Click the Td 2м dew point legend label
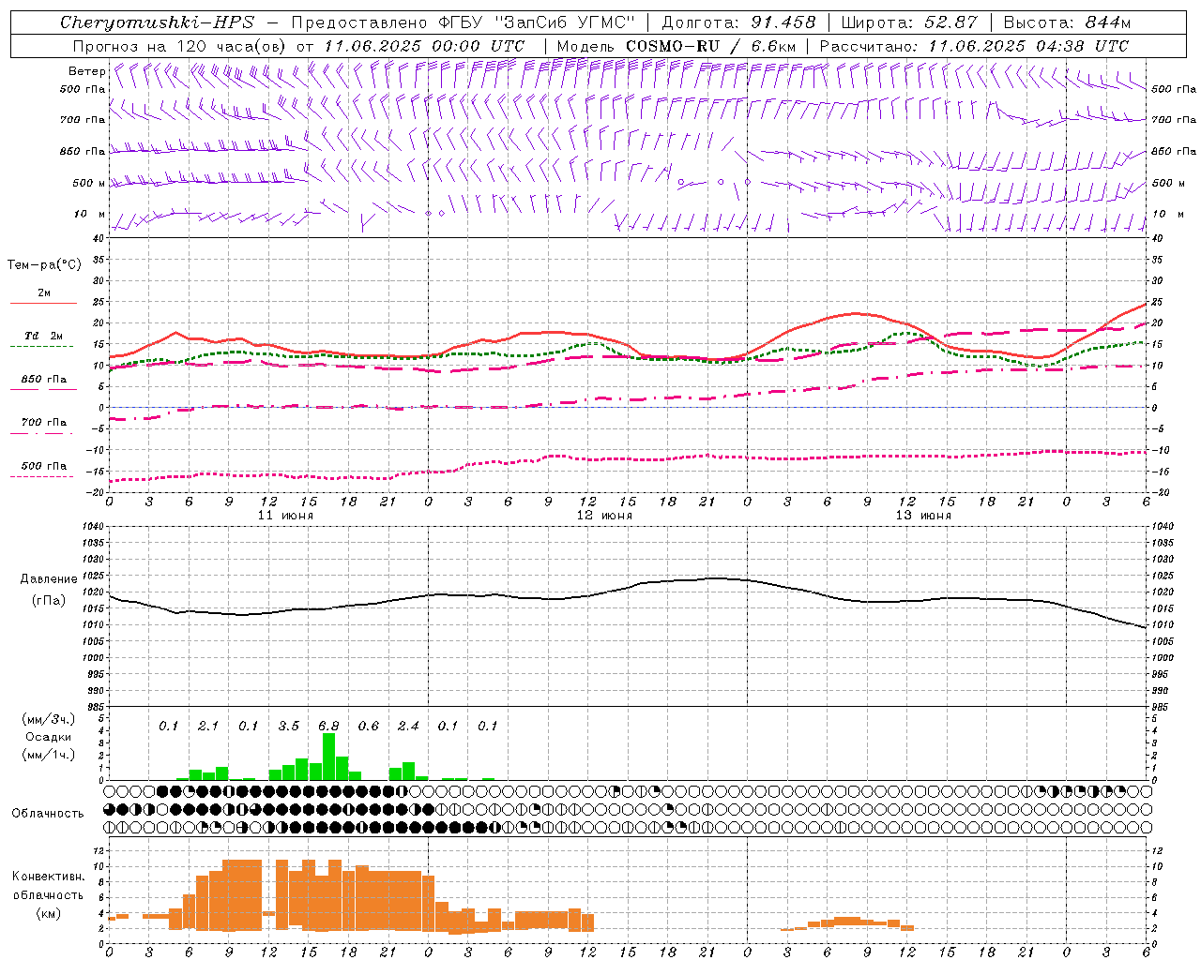1201x960 pixels. [x=44, y=336]
